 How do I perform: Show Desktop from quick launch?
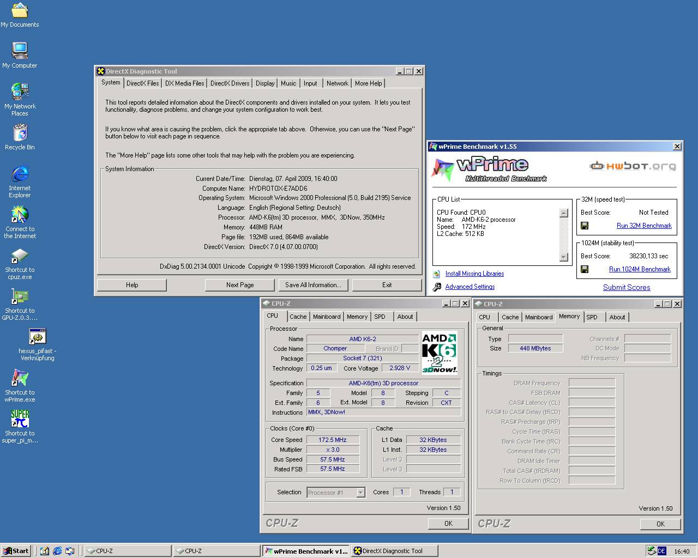coord(45,551)
